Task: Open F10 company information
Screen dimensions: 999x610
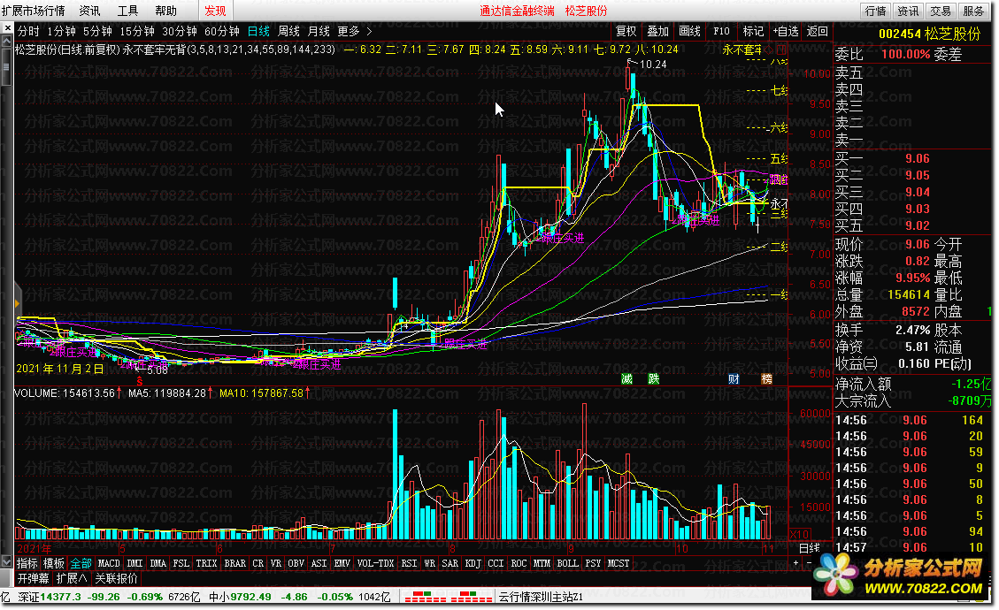Action: click(721, 31)
